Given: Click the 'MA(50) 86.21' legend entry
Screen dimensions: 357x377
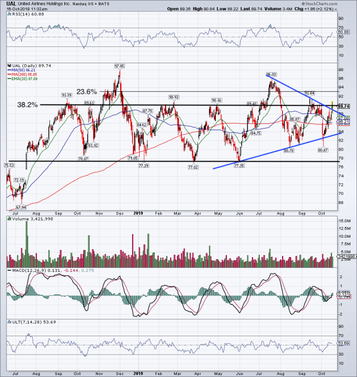Looking at the screenshot, I should coord(21,70).
